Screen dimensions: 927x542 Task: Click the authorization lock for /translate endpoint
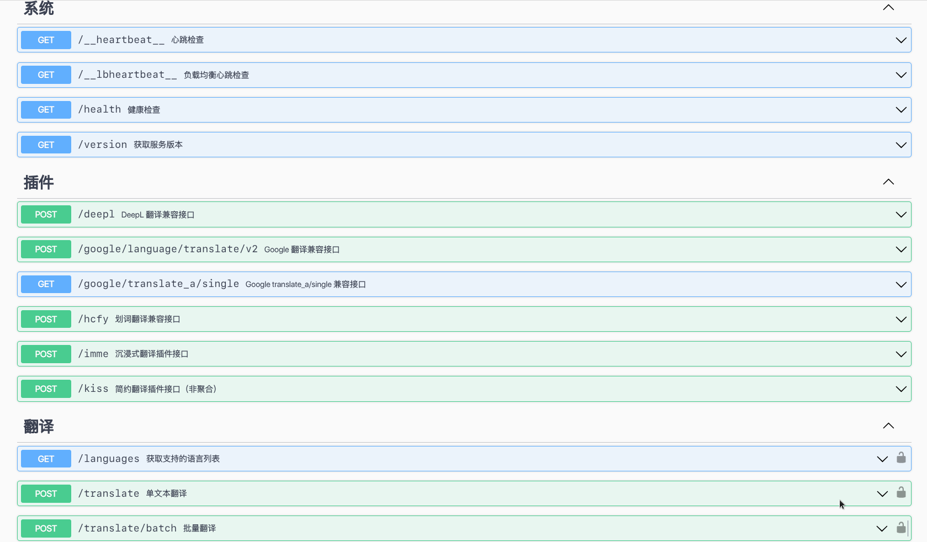901,492
